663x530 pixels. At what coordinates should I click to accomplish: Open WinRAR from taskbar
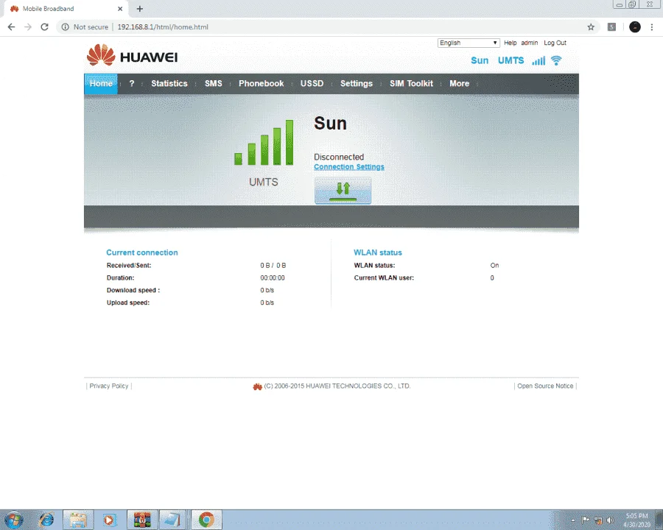142,520
